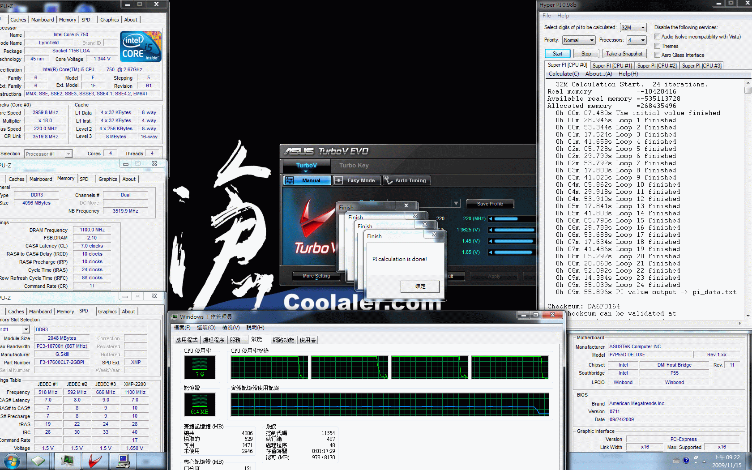Viewport: 752px width, 470px height.
Task: Click Take a Snapshot button
Action: 624,54
